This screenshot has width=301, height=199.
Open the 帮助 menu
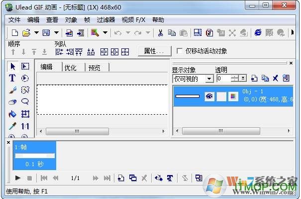click(x=158, y=20)
